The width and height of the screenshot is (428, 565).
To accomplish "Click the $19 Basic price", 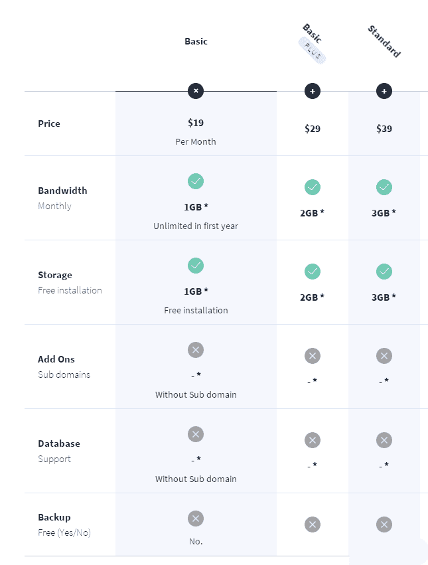I will (x=196, y=122).
